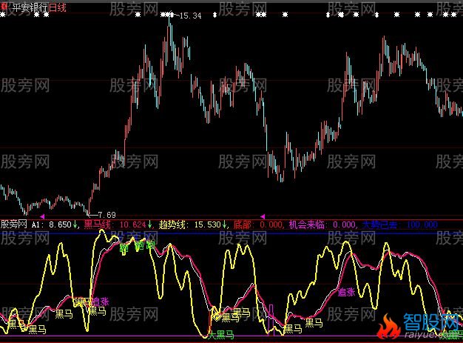Image resolution: width=463 pixels, height=343 pixels.
Task: Click the green down arrow after A1 value
Action: coord(75,224)
